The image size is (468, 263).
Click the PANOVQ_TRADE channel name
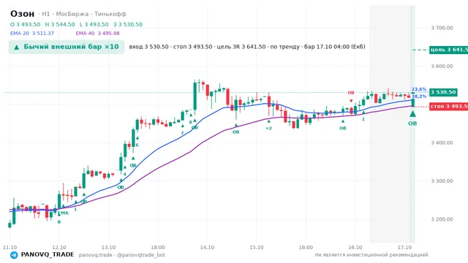[48, 255]
